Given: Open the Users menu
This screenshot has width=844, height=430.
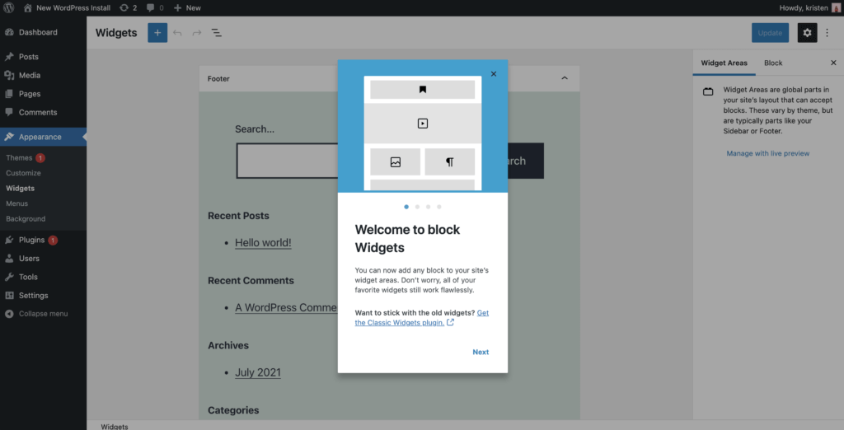Looking at the screenshot, I should click(43, 259).
